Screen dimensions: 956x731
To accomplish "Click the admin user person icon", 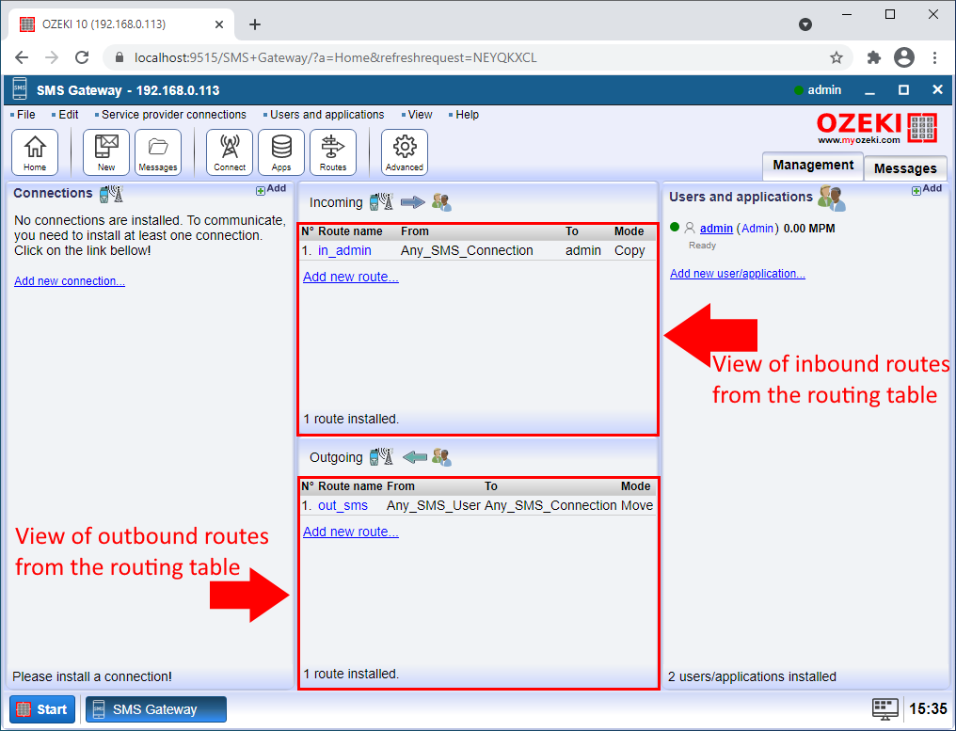I will coord(690,228).
